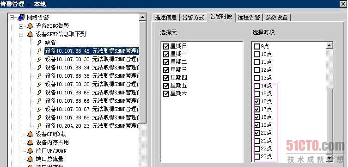The width and height of the screenshot is (348, 167).
Task: Uncheck the 20点 time slot checkbox
Action: coord(257,133)
